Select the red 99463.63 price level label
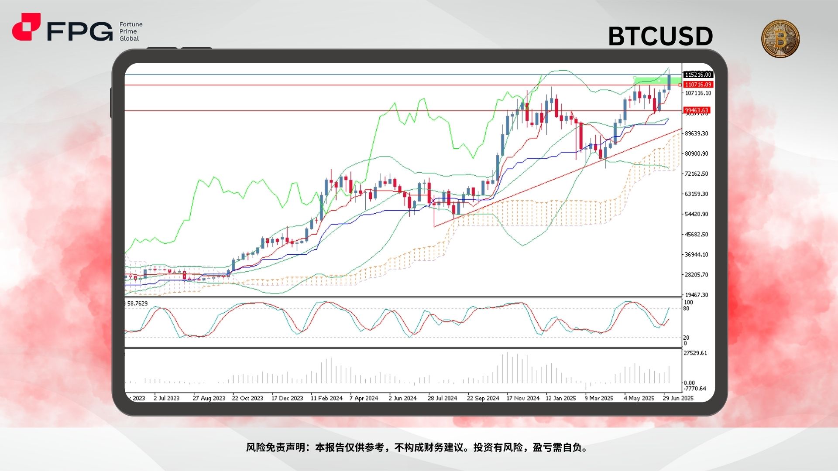 click(697, 110)
